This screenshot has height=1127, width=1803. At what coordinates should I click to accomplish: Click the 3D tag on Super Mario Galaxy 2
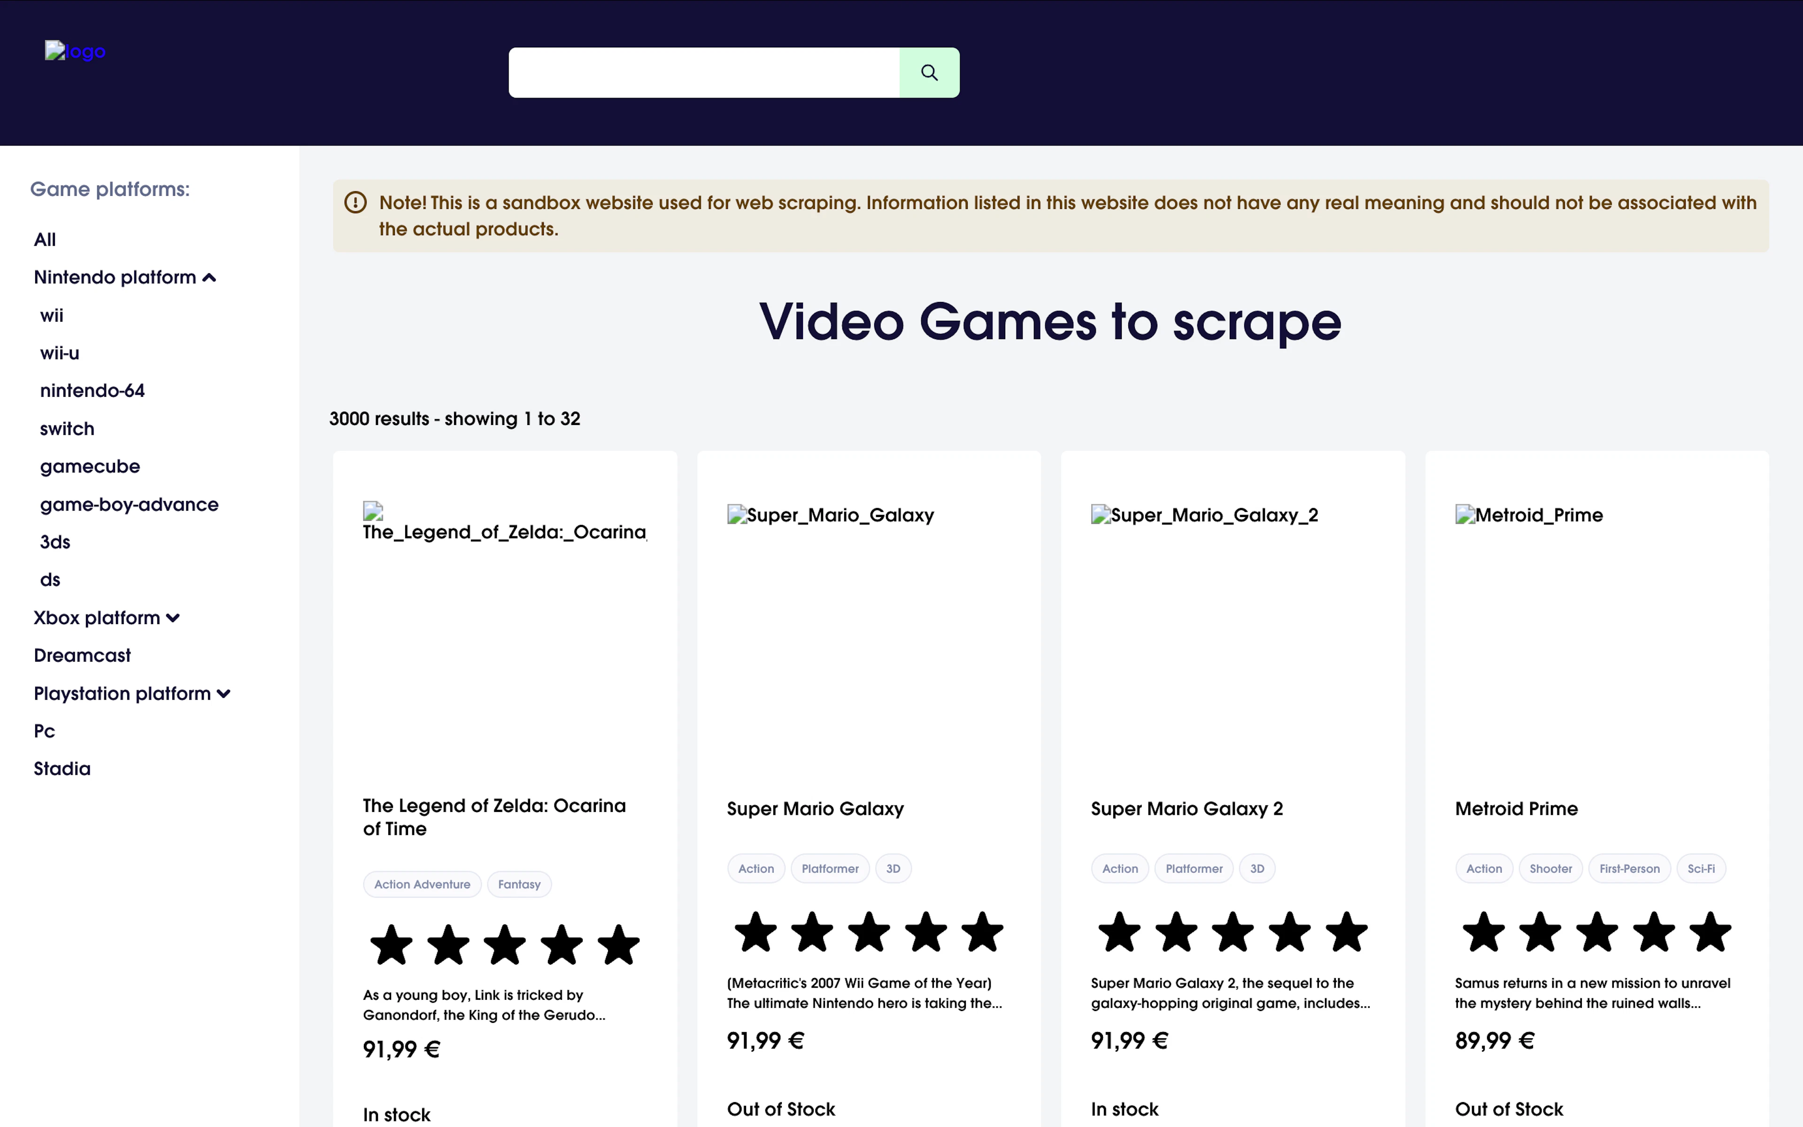pos(1257,869)
